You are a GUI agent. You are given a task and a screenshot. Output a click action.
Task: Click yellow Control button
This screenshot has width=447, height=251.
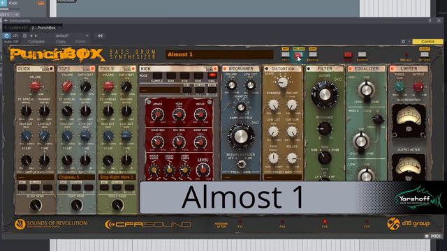tap(427, 42)
